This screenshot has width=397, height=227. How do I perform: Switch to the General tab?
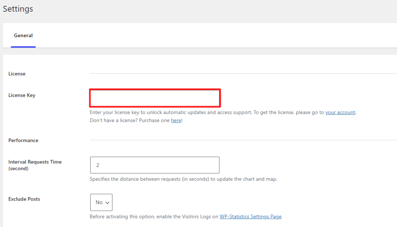[x=23, y=35]
